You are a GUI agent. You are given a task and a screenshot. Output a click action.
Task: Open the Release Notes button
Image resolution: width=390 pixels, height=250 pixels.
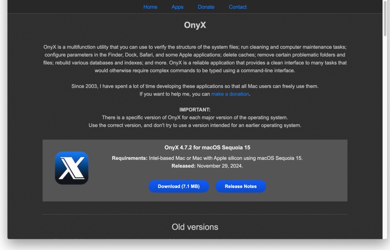(x=241, y=186)
